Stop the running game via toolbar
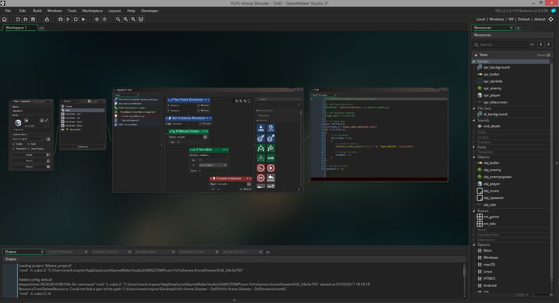 75,19
